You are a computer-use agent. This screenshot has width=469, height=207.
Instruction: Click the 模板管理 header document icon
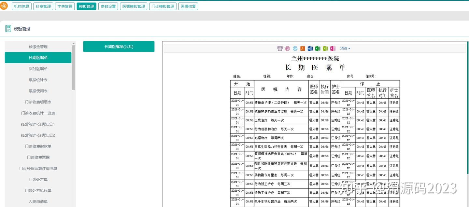(x=8, y=29)
